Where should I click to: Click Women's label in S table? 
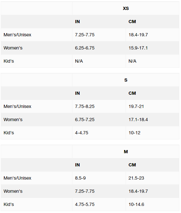13,120
